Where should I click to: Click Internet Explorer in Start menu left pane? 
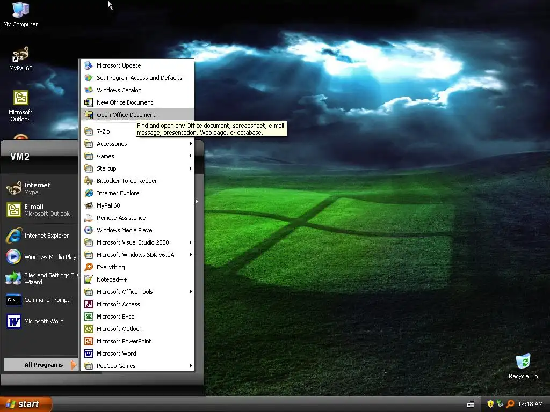pos(40,236)
